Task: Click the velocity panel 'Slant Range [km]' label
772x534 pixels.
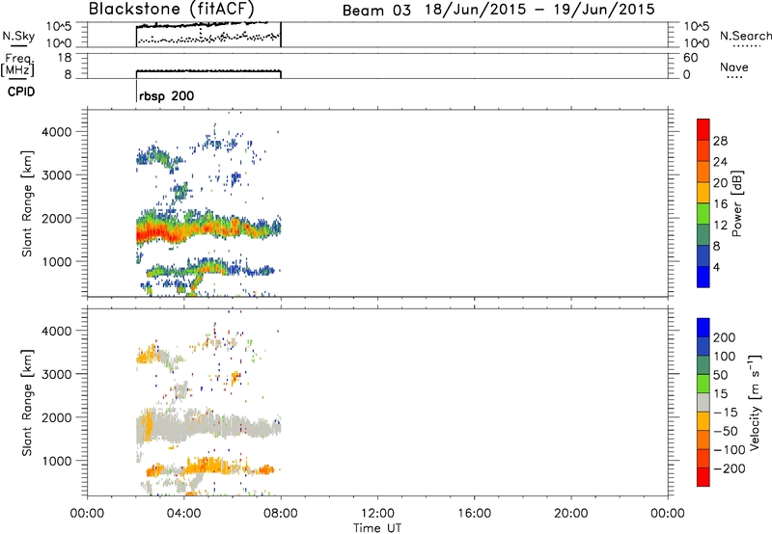Action: [27, 403]
